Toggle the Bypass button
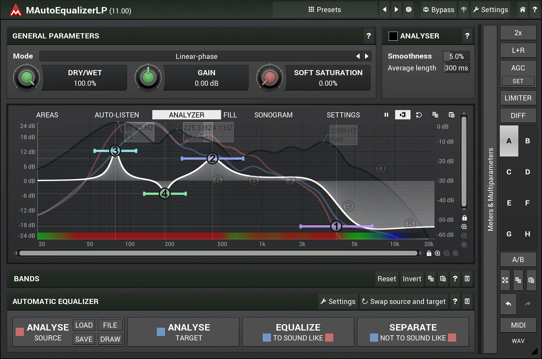 (x=439, y=10)
